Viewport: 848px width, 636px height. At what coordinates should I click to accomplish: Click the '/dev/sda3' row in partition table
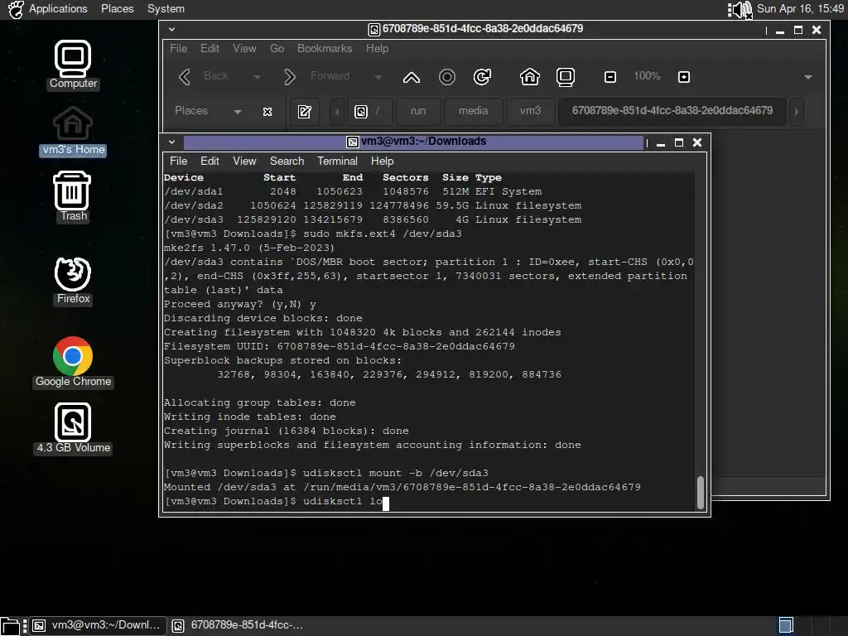point(373,220)
